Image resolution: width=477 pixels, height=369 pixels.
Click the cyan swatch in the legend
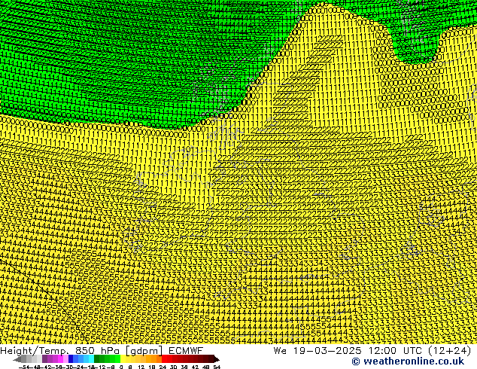coord(91,358)
